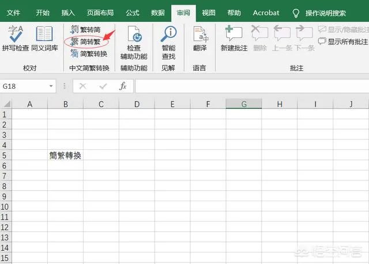Switch to the 开始 tab

click(x=43, y=13)
